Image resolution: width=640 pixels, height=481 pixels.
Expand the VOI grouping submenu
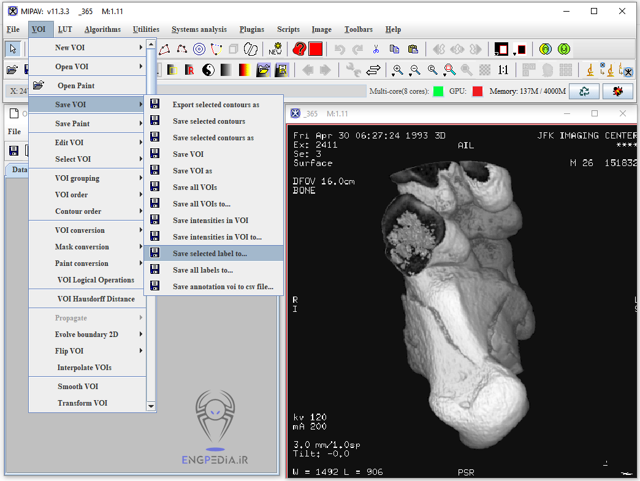click(x=87, y=178)
